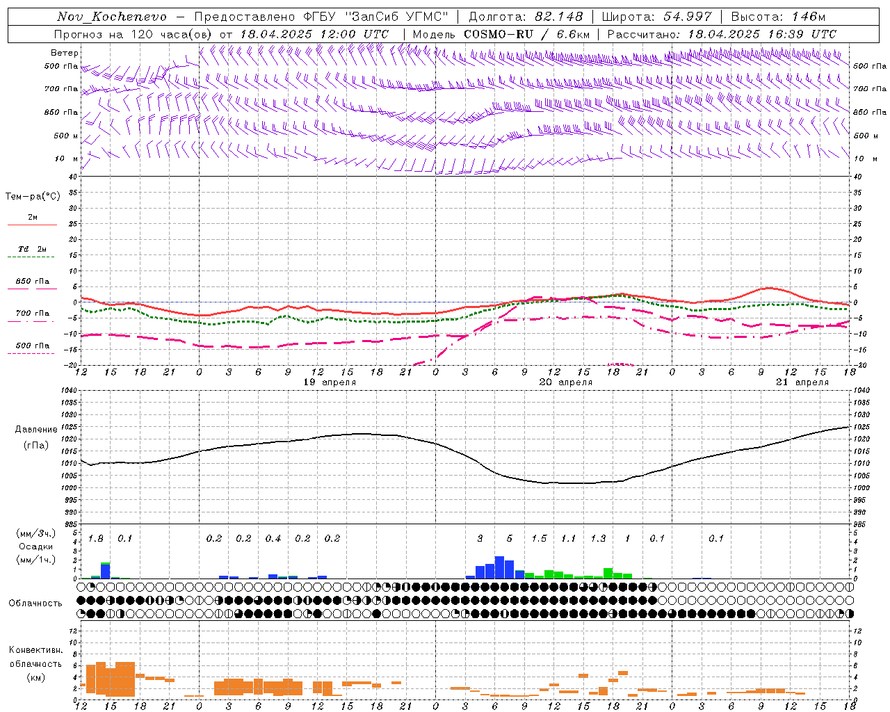The image size is (890, 712).
Task: Click the '0.4' precipitation total value
Action: click(273, 539)
